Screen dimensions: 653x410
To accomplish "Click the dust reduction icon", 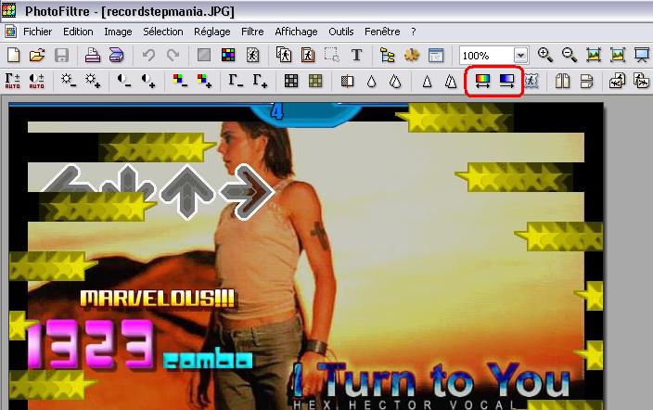I will [347, 81].
